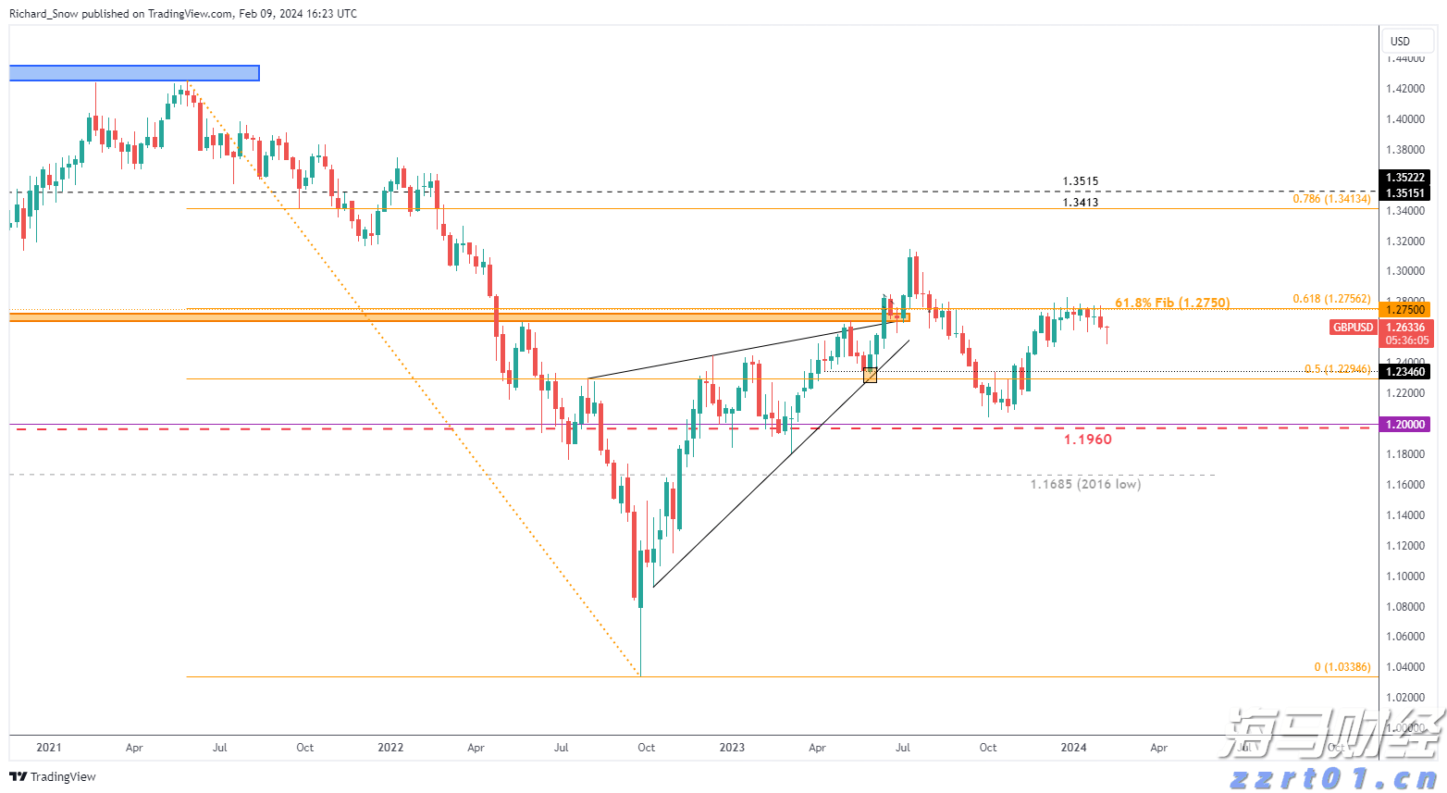The height and width of the screenshot is (793, 1447).
Task: Click the 2024 label on the time axis
Action: (x=1073, y=748)
